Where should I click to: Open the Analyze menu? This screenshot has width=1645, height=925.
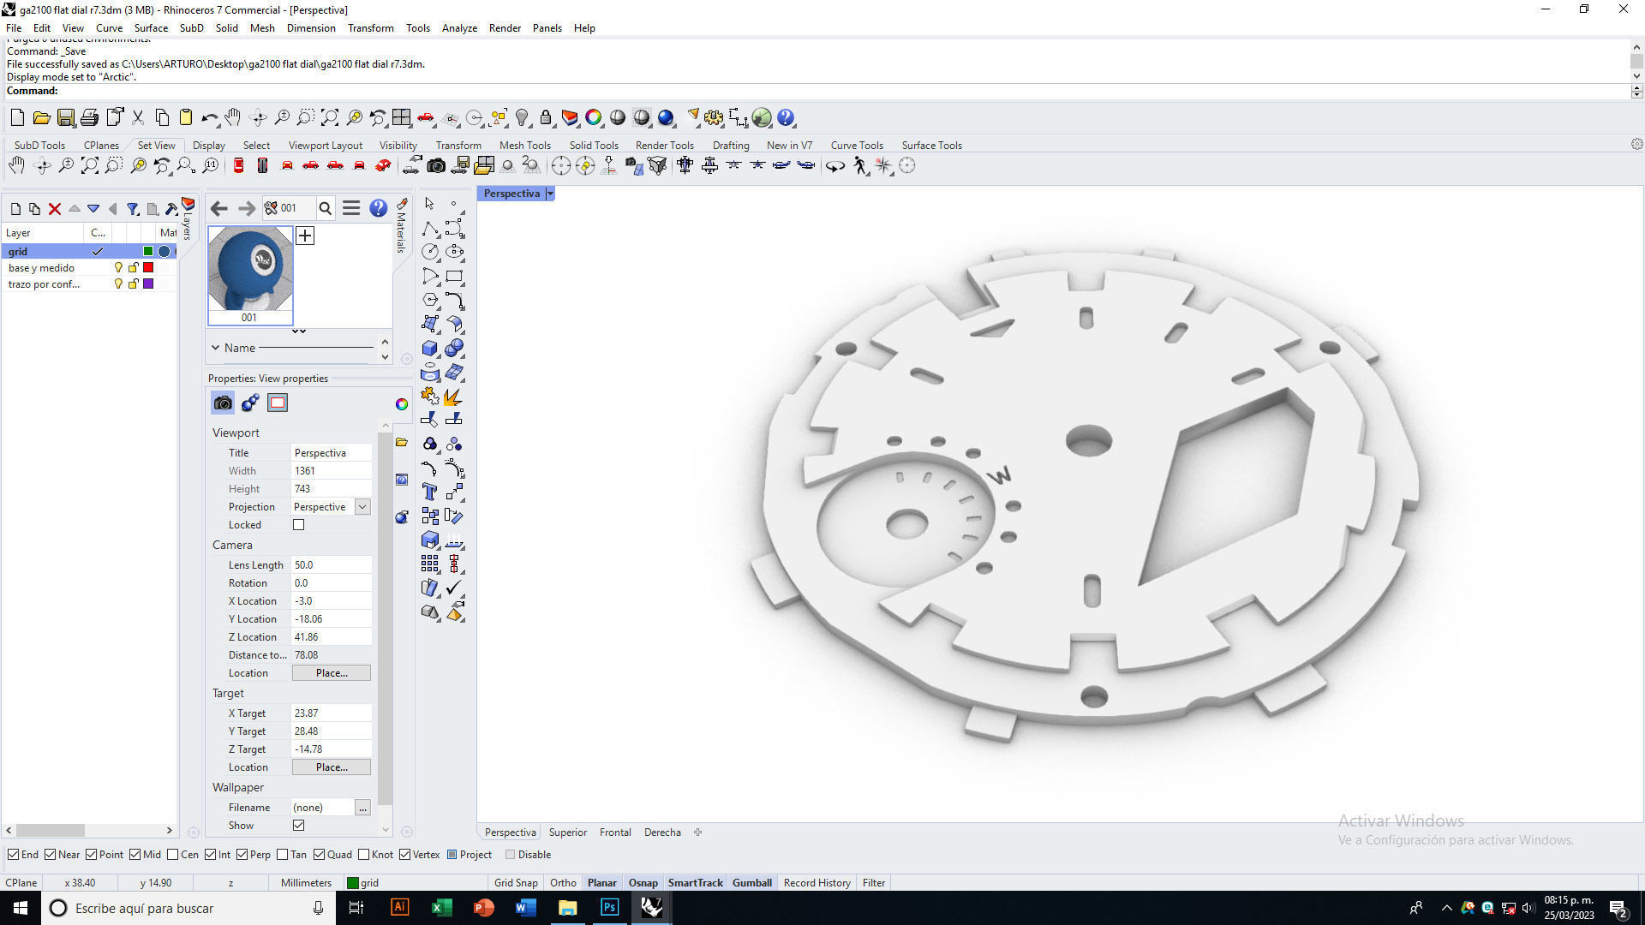tap(459, 27)
